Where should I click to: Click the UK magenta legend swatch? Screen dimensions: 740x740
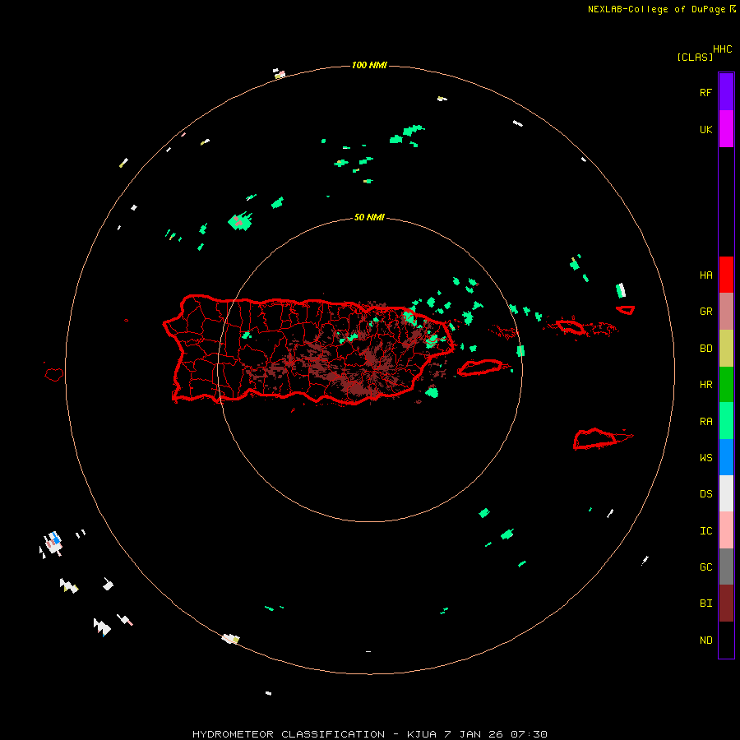726,128
